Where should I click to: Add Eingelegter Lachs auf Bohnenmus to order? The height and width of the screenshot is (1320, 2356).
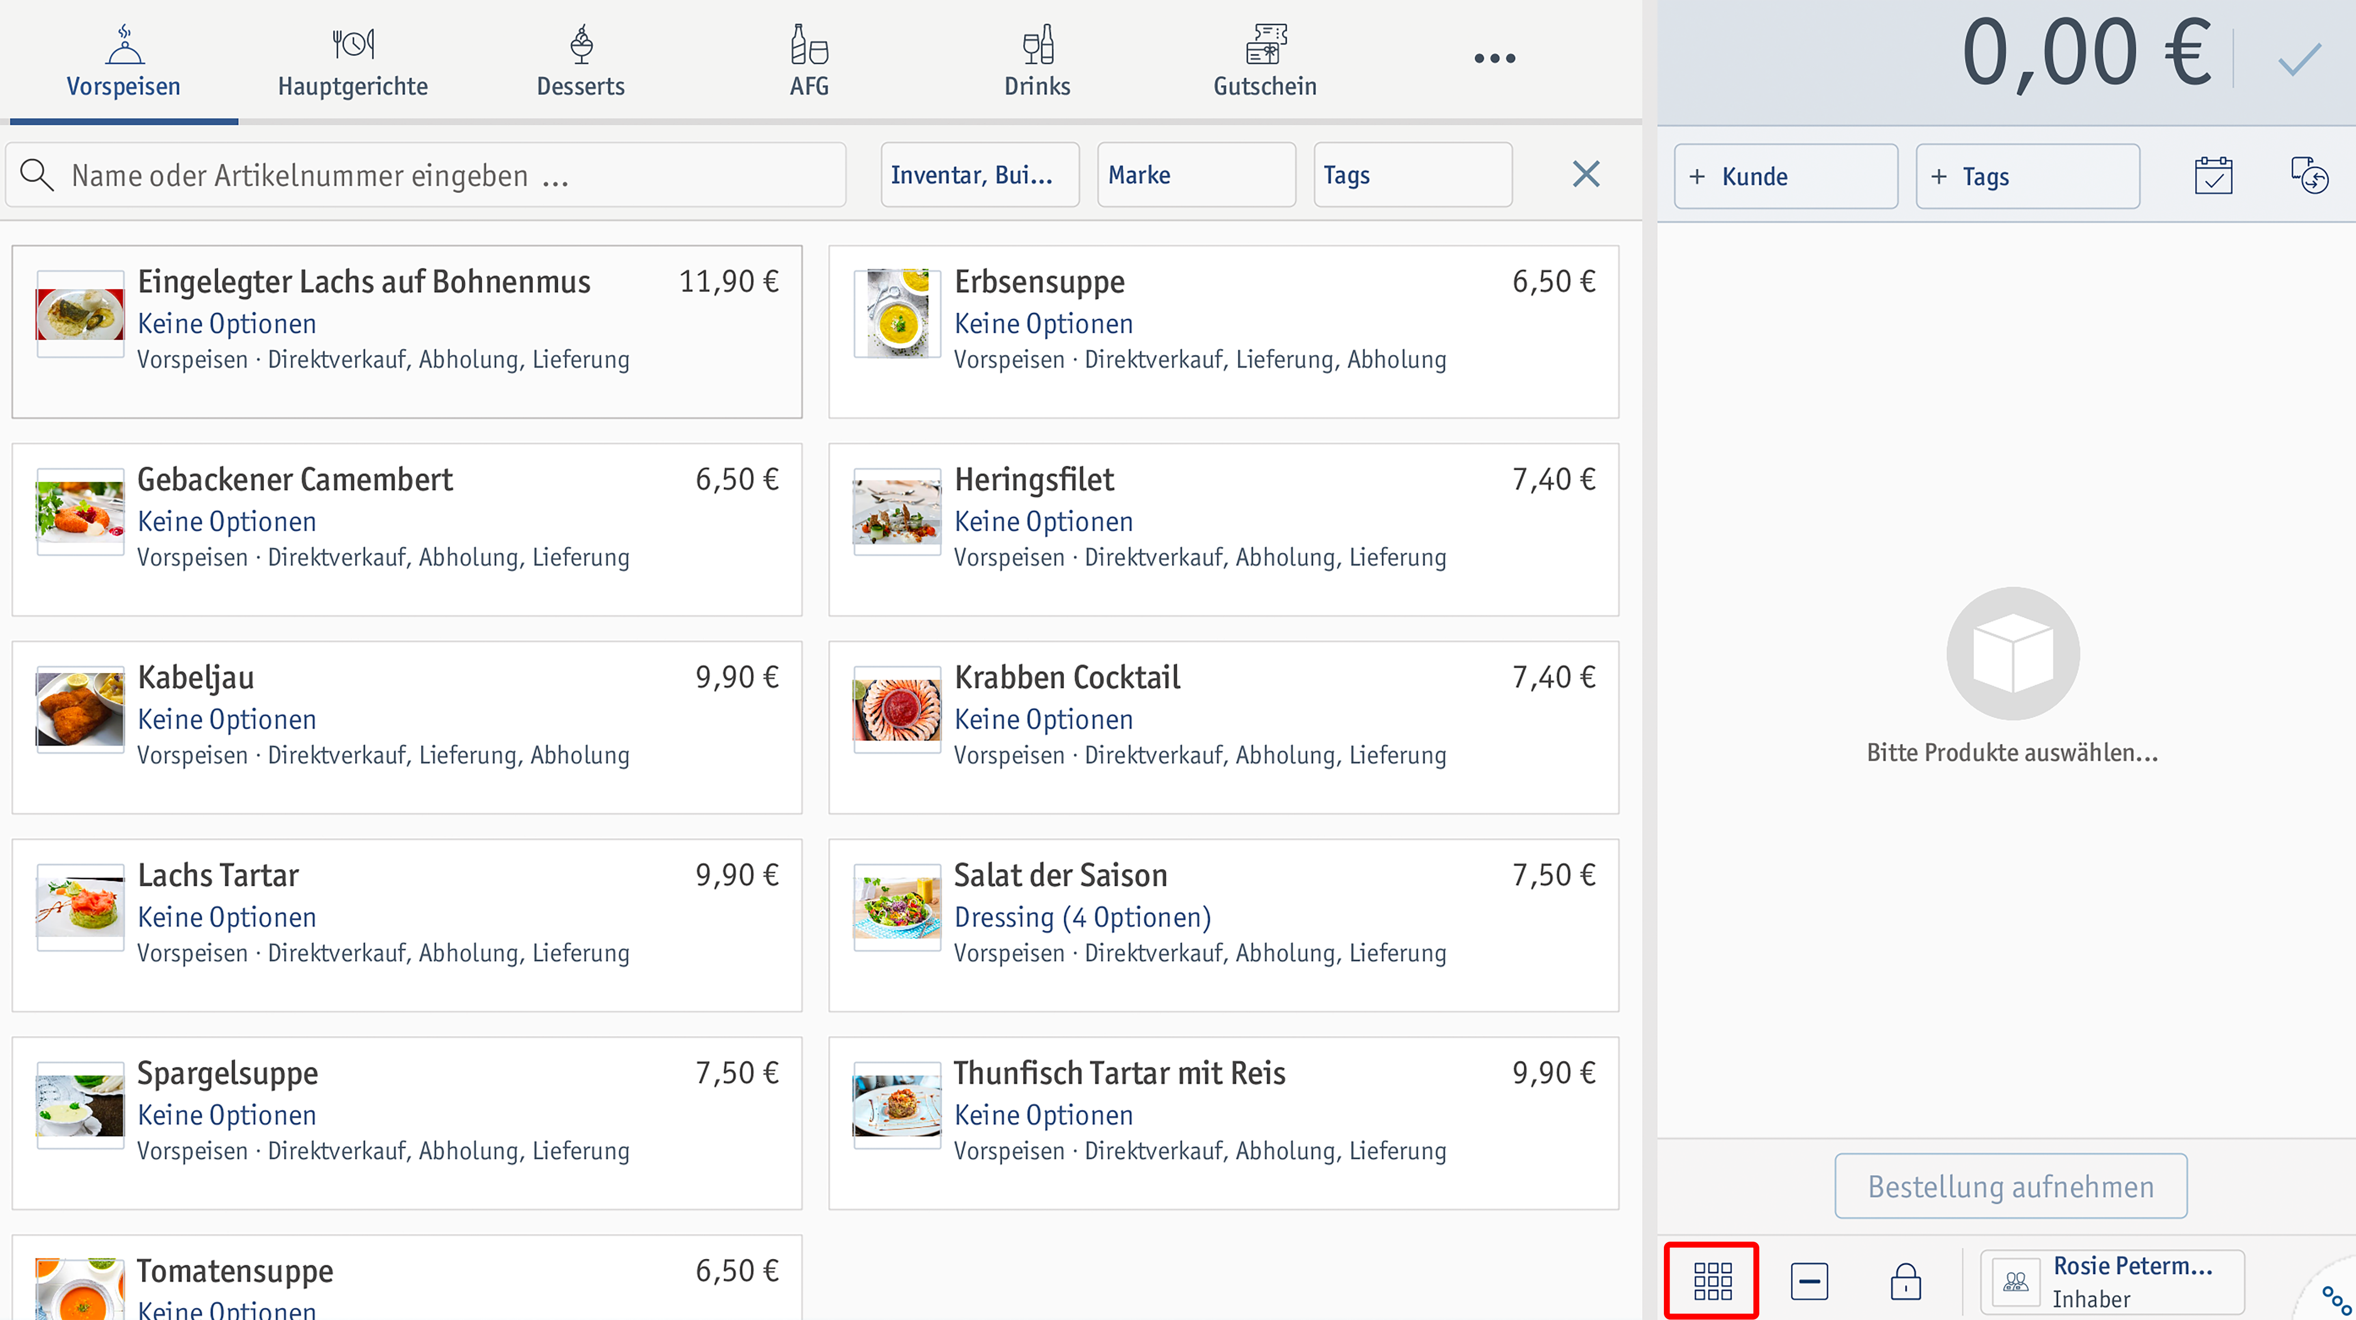pyautogui.click(x=407, y=332)
